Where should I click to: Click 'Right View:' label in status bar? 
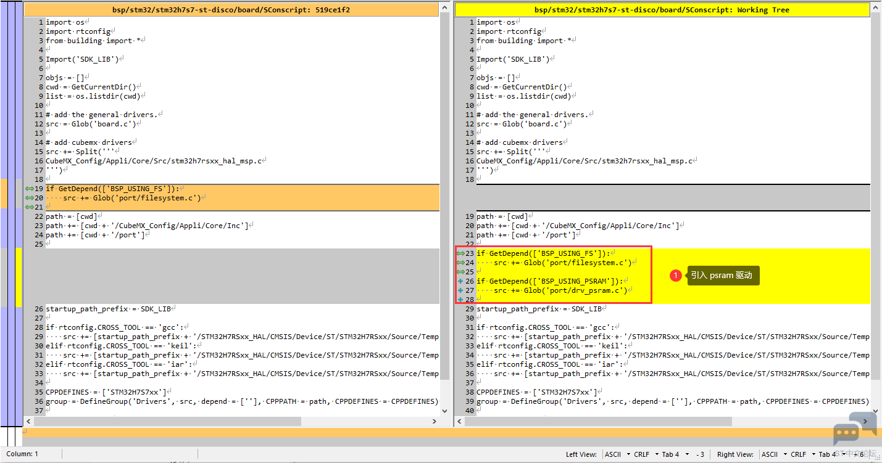point(735,454)
